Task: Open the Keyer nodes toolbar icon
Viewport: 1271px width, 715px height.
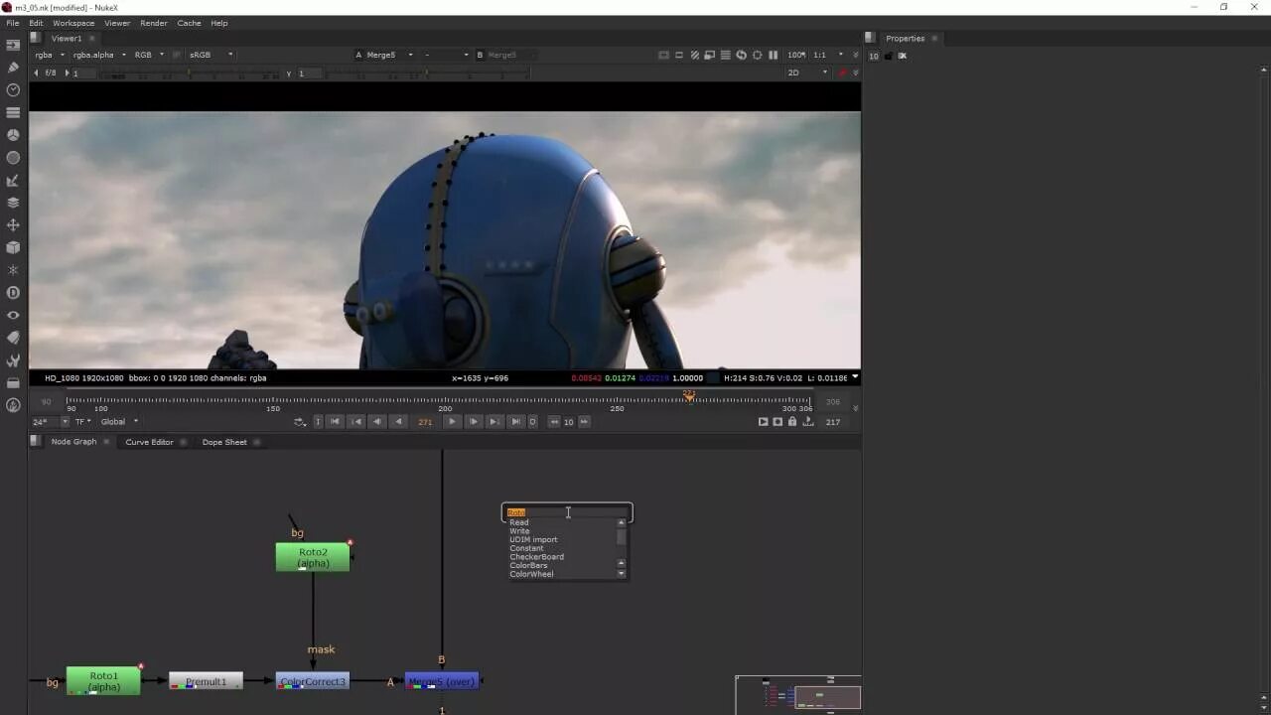Action: tap(13, 181)
